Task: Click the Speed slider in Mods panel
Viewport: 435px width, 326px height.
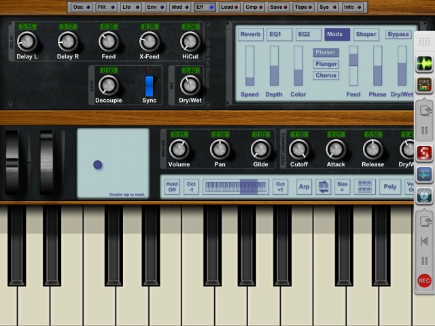Action: pyautogui.click(x=249, y=66)
